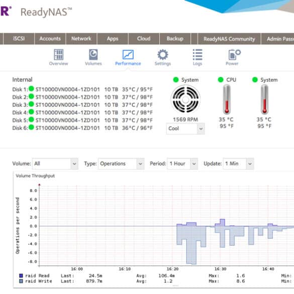Switch to the iSCSI tab
Image resolution: width=294 pixels, height=294 pixels.
tap(19, 39)
